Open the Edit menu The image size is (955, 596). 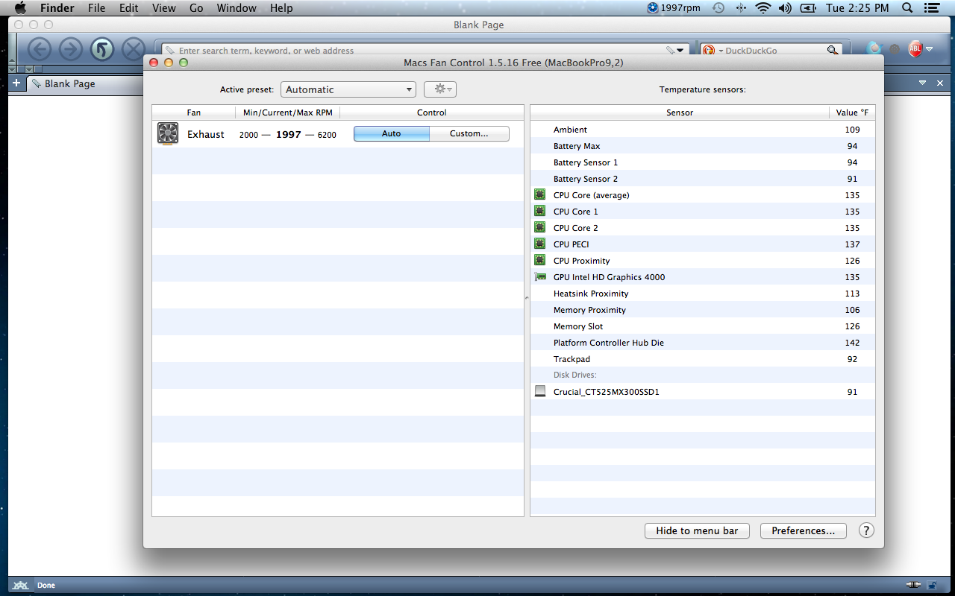pyautogui.click(x=129, y=8)
